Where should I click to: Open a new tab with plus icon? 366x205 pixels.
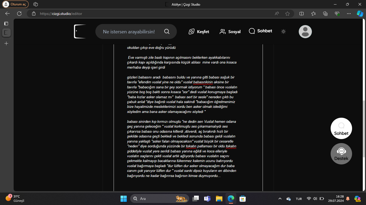coord(6,43)
